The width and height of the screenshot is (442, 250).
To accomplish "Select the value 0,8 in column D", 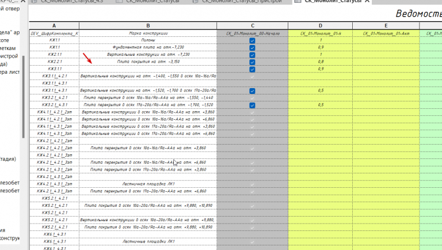I will click(320, 62).
